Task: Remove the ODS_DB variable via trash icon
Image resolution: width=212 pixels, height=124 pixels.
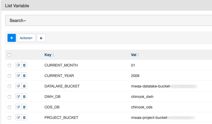Action: tap(24, 107)
